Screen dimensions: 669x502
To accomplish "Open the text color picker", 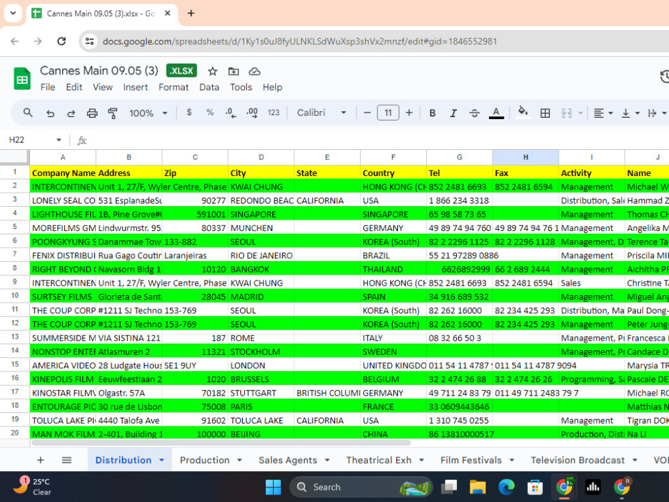I will pos(496,112).
